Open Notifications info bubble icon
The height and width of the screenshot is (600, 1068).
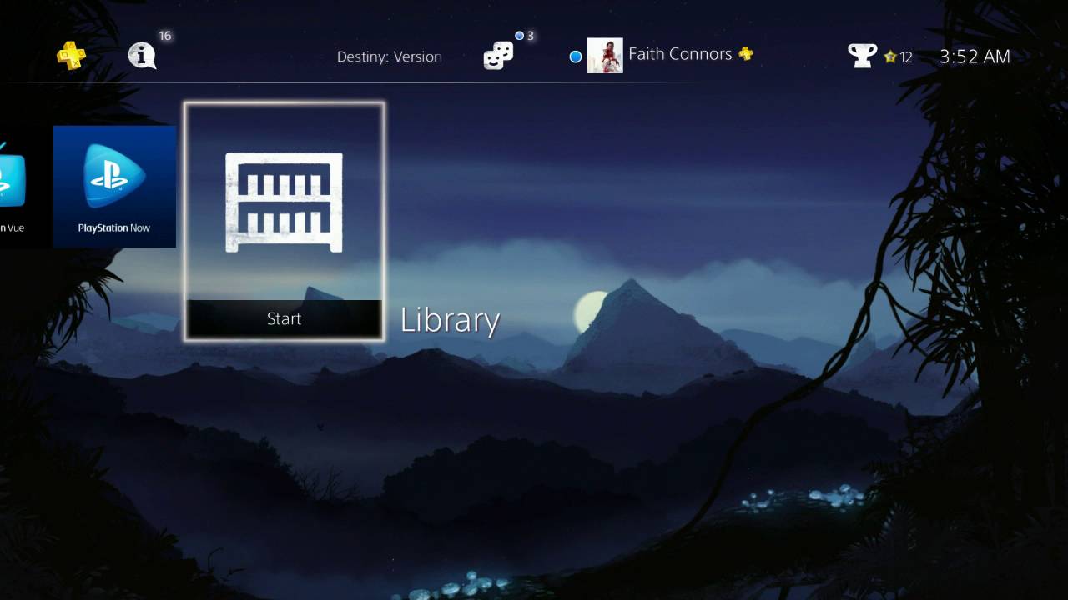point(142,56)
